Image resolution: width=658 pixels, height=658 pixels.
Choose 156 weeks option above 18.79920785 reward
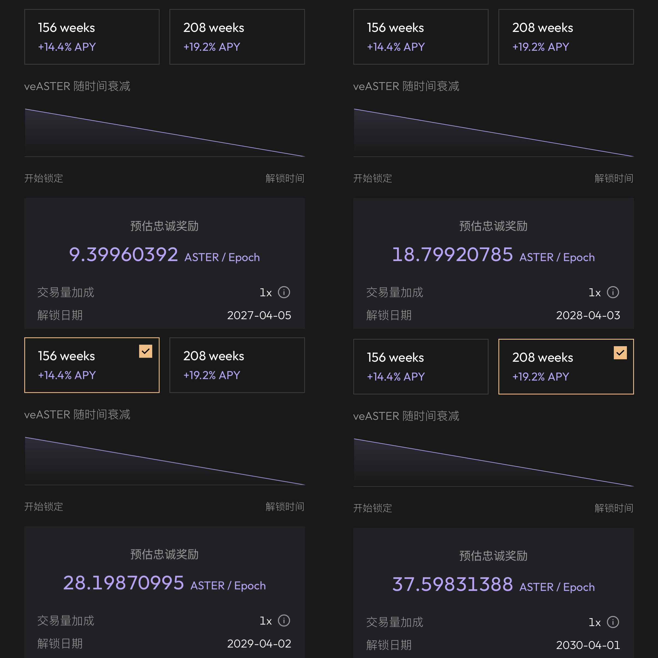coord(421,37)
